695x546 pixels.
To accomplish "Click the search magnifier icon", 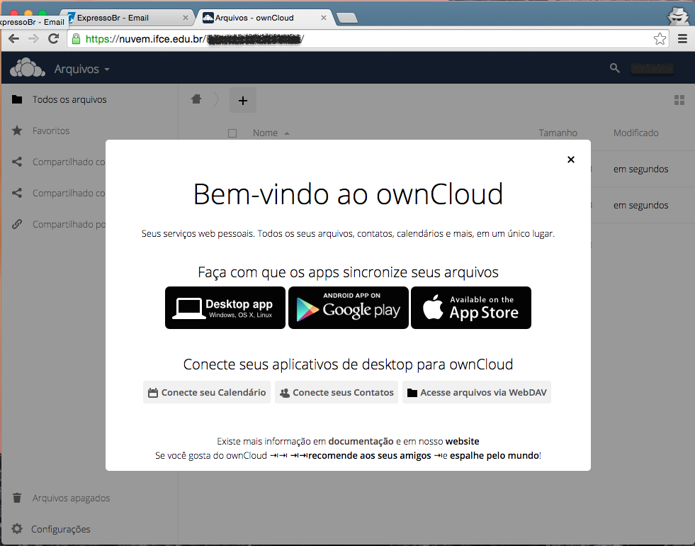I will coord(614,68).
